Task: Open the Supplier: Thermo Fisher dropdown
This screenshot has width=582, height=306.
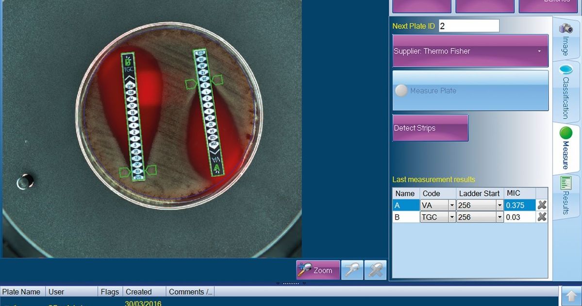Action: (470, 51)
